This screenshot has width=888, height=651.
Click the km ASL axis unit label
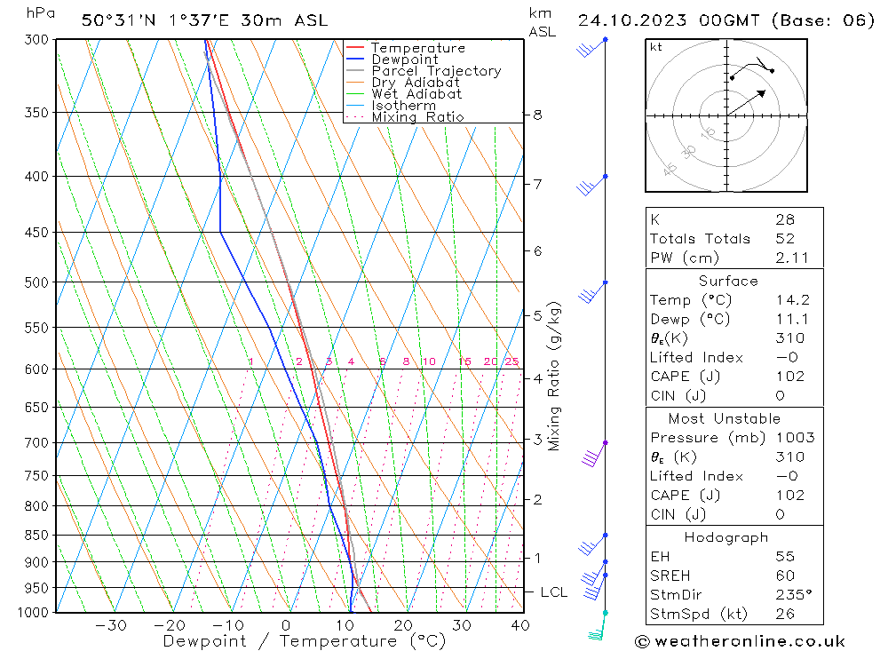point(542,23)
